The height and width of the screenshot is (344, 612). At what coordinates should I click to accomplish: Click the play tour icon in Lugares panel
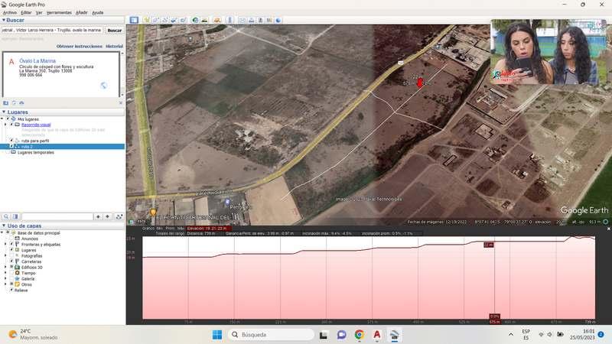click(x=119, y=216)
